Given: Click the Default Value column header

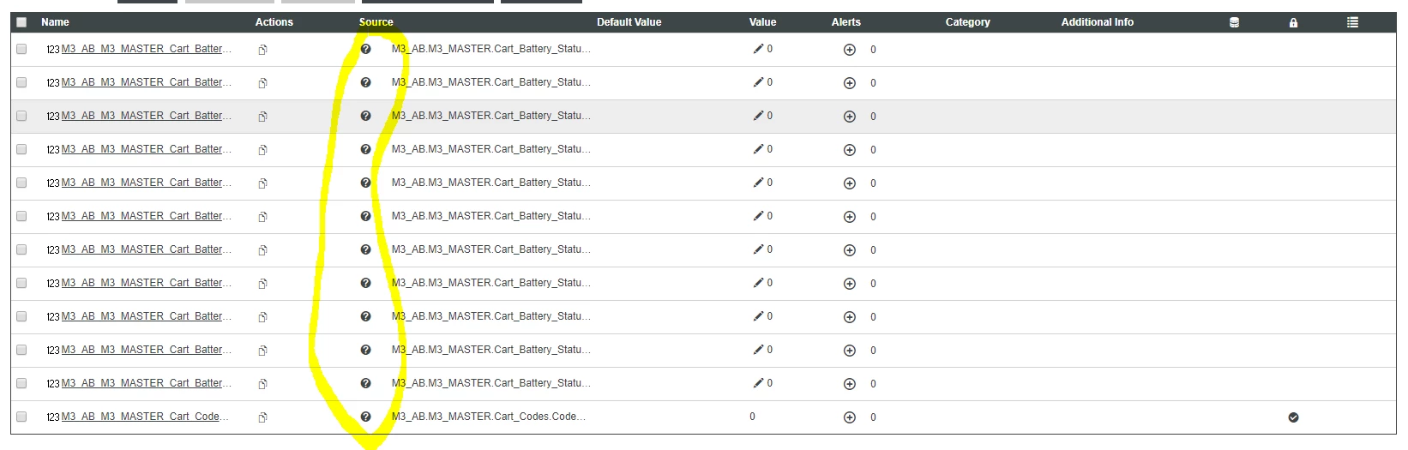Looking at the screenshot, I should coord(629,22).
